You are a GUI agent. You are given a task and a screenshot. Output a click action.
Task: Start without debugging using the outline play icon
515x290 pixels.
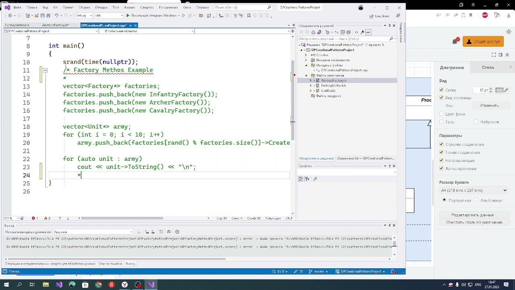(x=183, y=16)
